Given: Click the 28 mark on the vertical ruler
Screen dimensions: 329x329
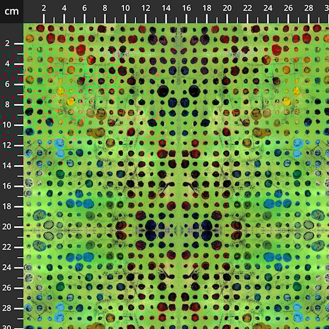Looking at the screenshot, I should [8, 308].
